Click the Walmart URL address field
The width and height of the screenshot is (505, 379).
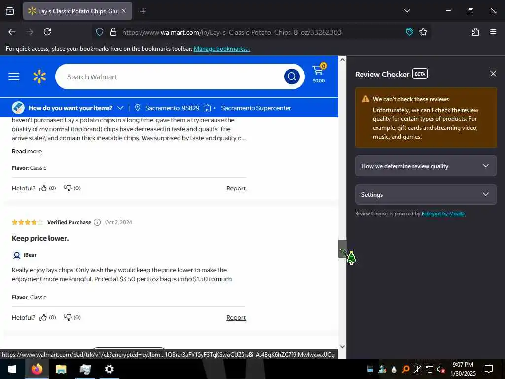click(x=232, y=32)
